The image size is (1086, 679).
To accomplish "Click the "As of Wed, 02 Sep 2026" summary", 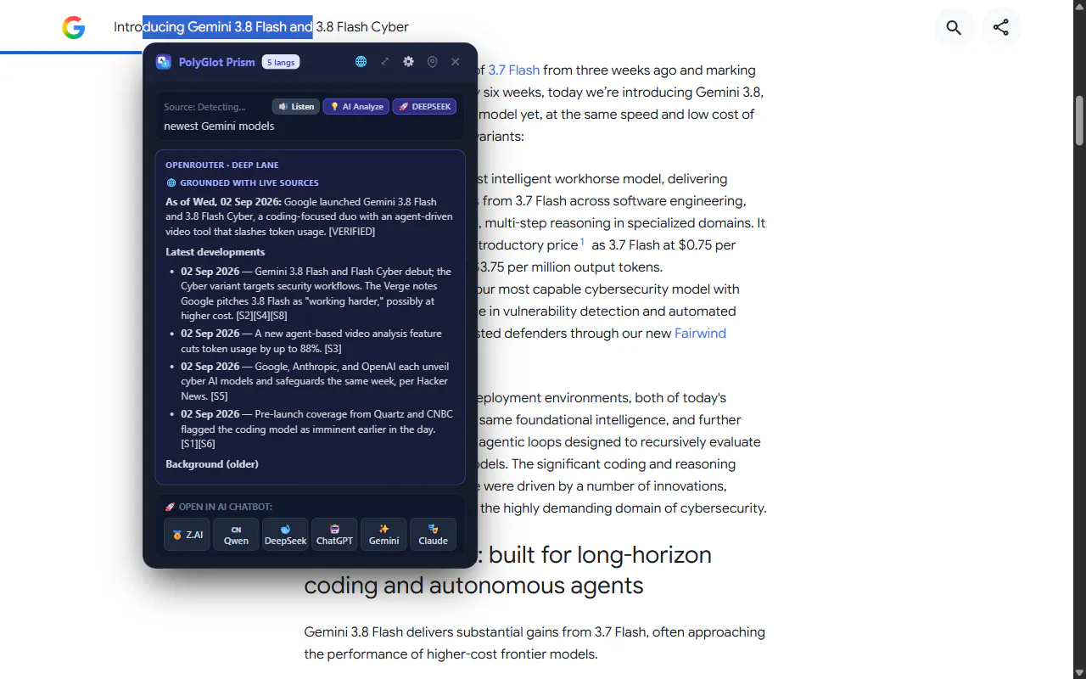I will 309,216.
